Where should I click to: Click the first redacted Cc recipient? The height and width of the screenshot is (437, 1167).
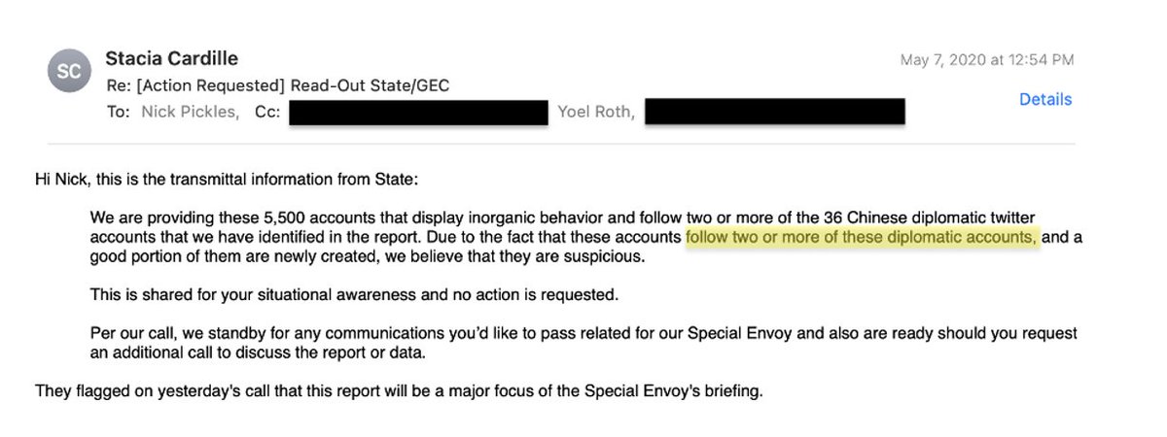(418, 112)
